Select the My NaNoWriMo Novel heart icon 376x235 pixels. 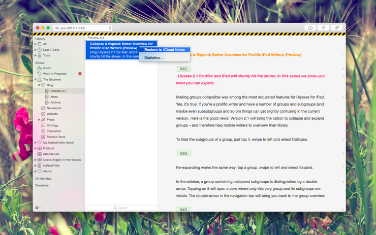click(40, 143)
